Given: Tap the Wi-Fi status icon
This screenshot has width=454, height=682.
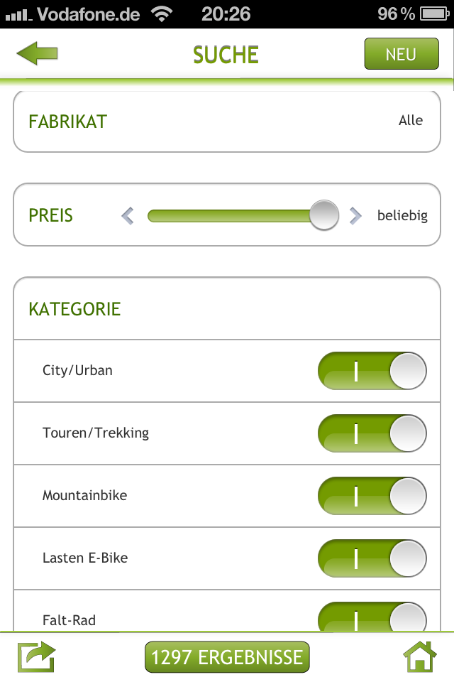Looking at the screenshot, I should (x=162, y=13).
